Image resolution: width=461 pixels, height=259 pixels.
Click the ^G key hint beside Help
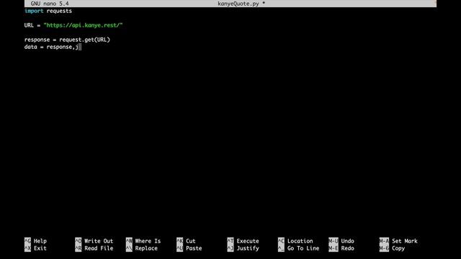pos(27,241)
